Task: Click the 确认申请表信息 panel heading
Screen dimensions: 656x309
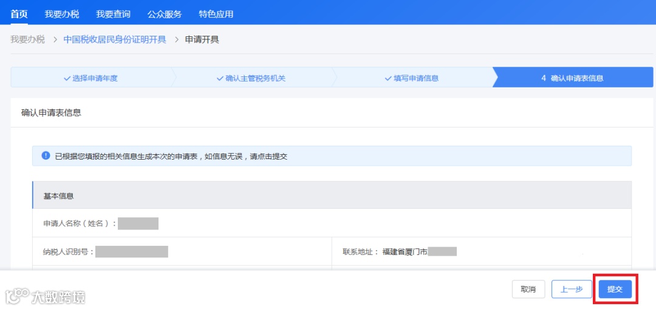Action: [x=51, y=113]
